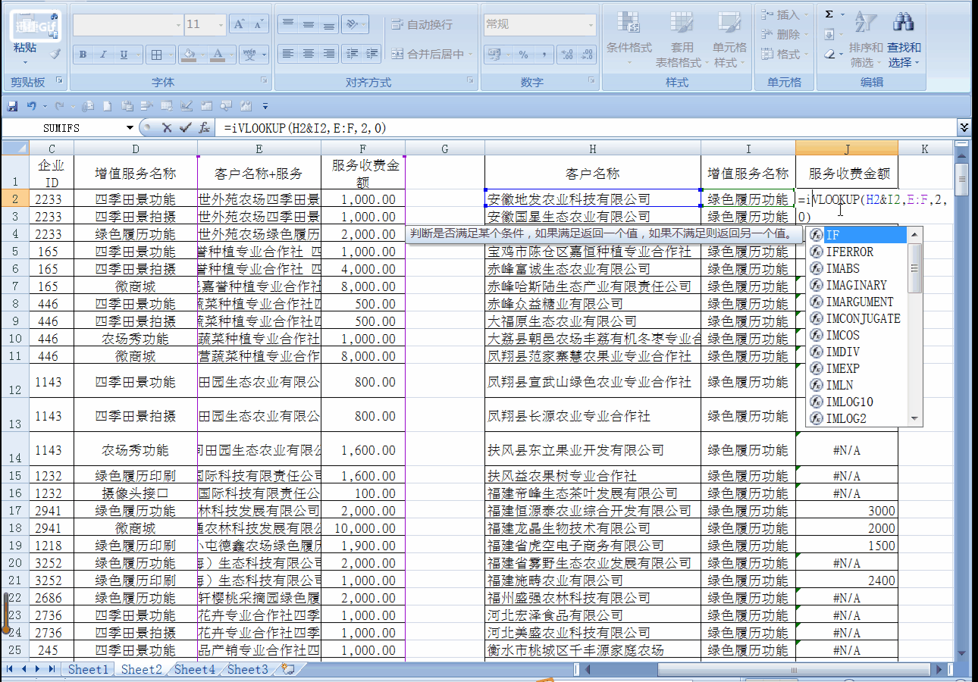Viewport: 978px width, 682px height.
Task: Open the AutoSum (Σ) function
Action: [829, 13]
